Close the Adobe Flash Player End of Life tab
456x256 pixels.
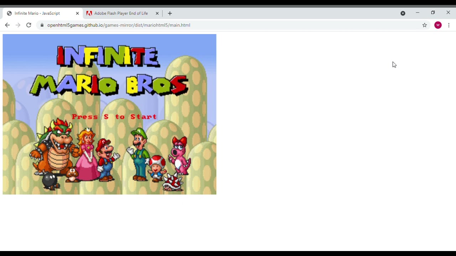click(x=157, y=14)
